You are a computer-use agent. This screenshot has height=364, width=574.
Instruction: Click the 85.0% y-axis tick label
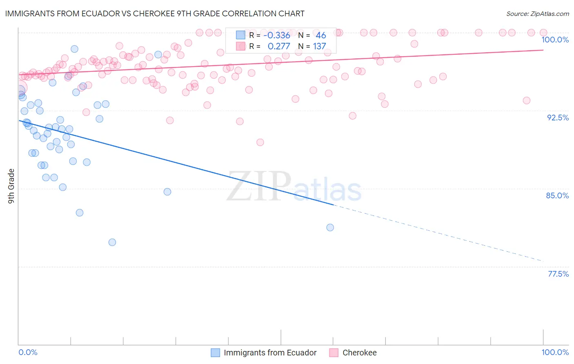point(558,195)
